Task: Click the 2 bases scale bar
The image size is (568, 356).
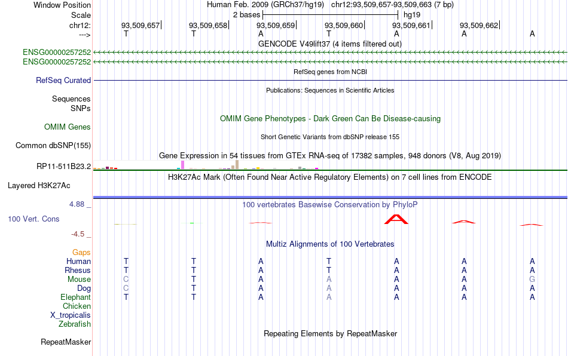Action: (x=330, y=15)
